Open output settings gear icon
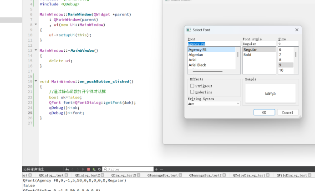Screen dimensions: 315x191 99,169
